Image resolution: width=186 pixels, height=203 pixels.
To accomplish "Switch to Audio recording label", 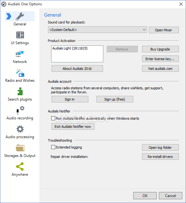I will pos(20,118).
